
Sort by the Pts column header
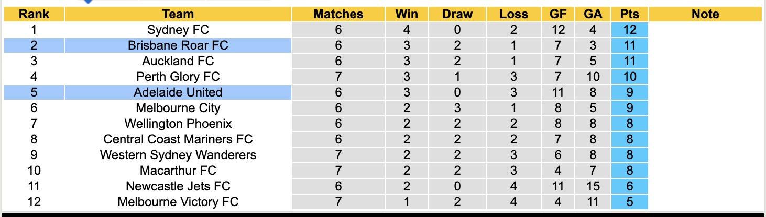(629, 14)
